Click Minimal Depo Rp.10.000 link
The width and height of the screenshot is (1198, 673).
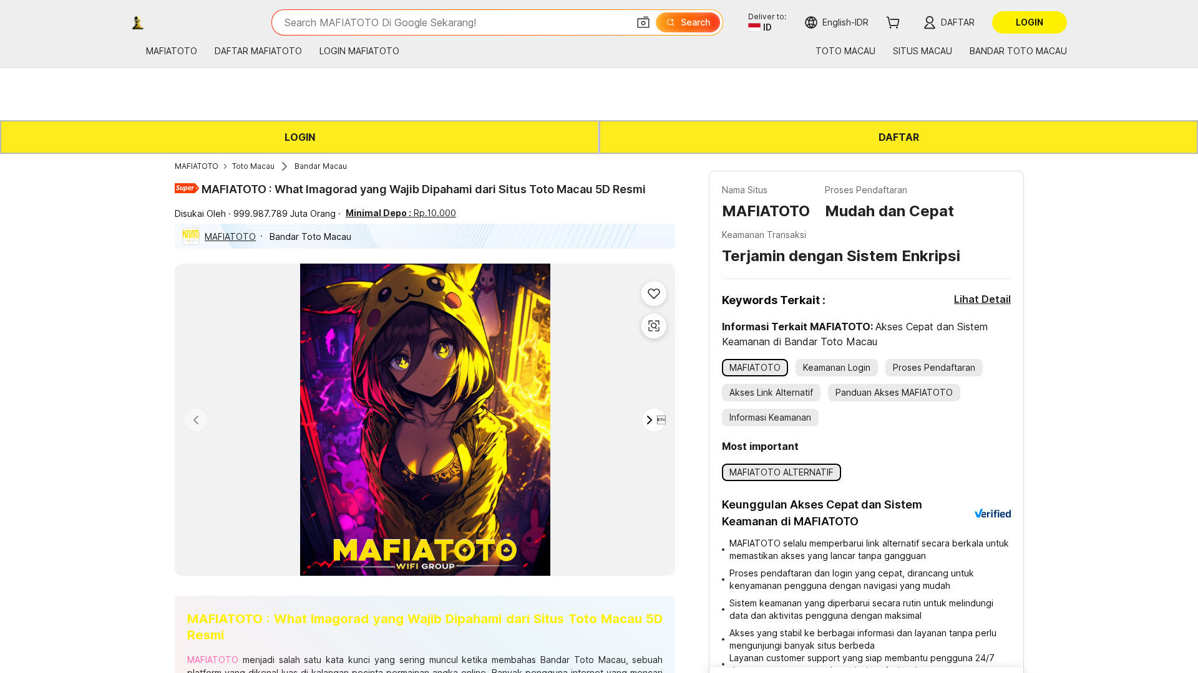click(x=401, y=213)
